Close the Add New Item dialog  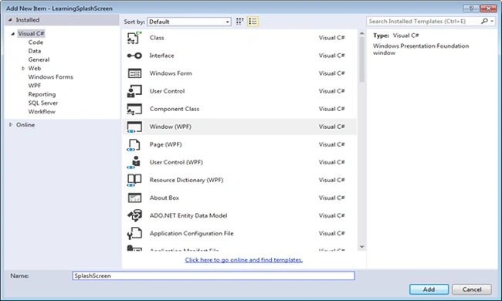click(489, 8)
